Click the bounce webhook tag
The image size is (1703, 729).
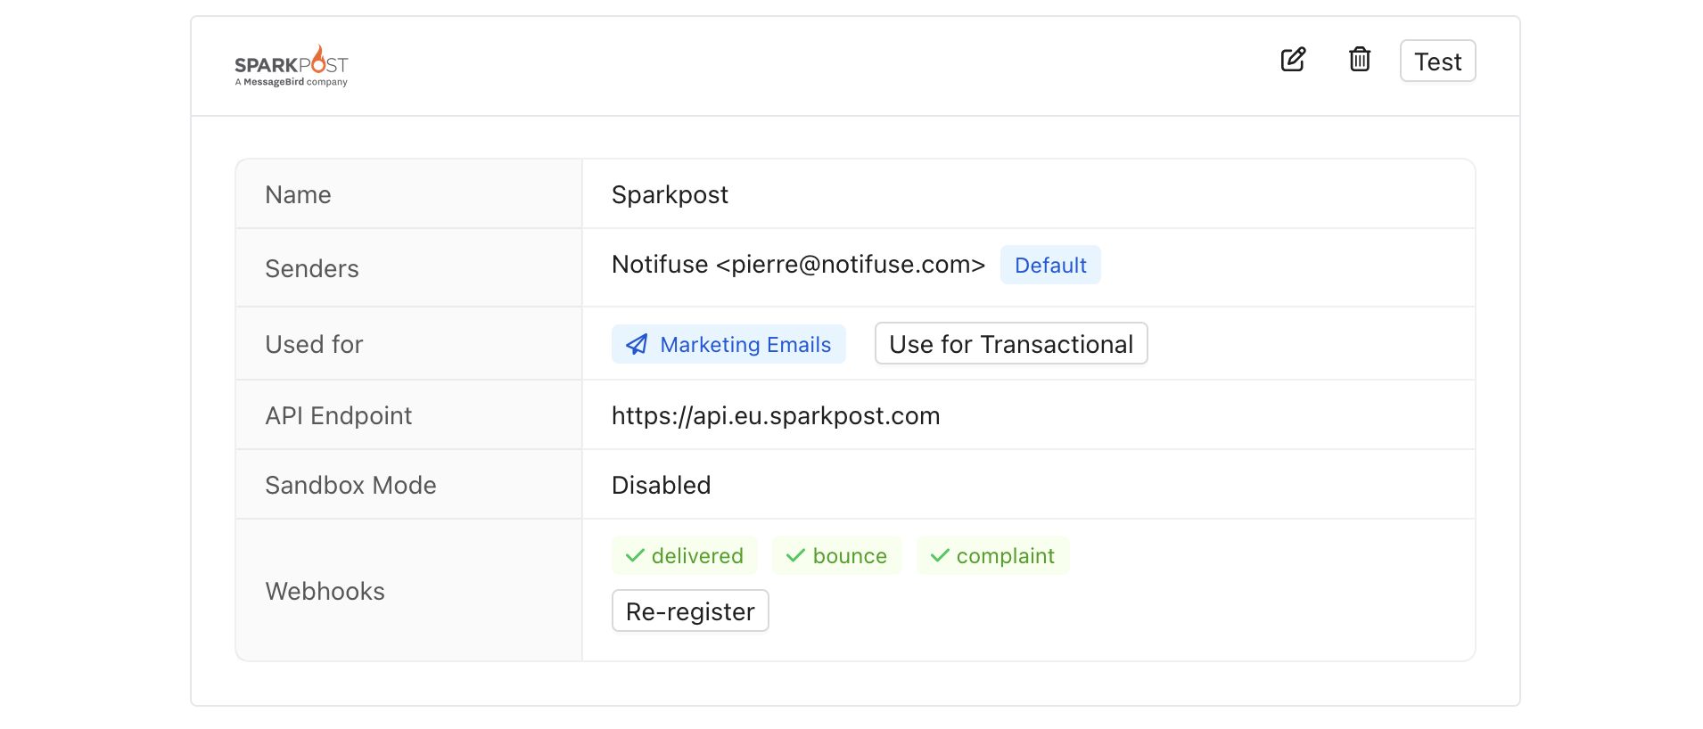point(836,556)
